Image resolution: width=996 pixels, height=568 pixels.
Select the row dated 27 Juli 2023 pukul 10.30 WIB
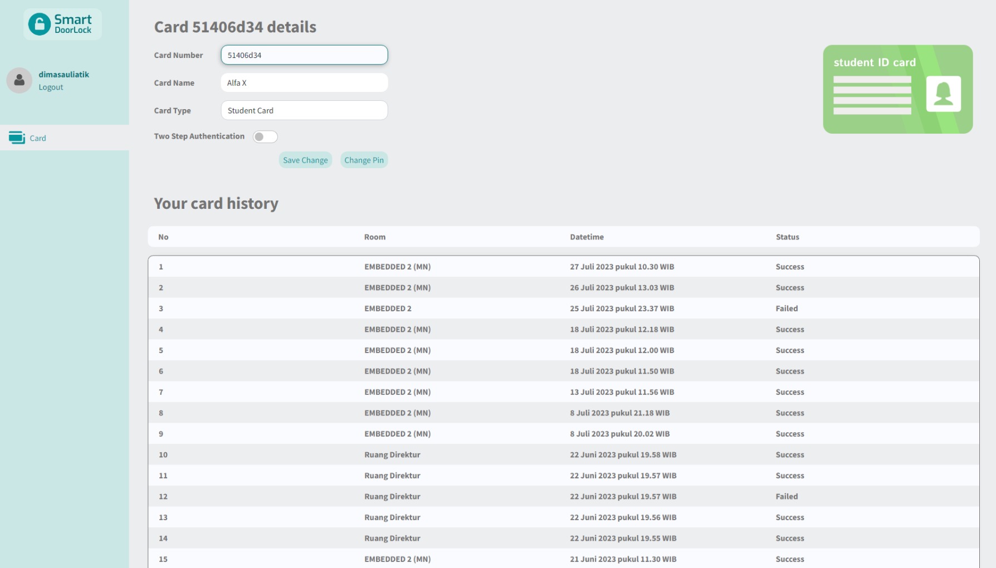(x=563, y=267)
